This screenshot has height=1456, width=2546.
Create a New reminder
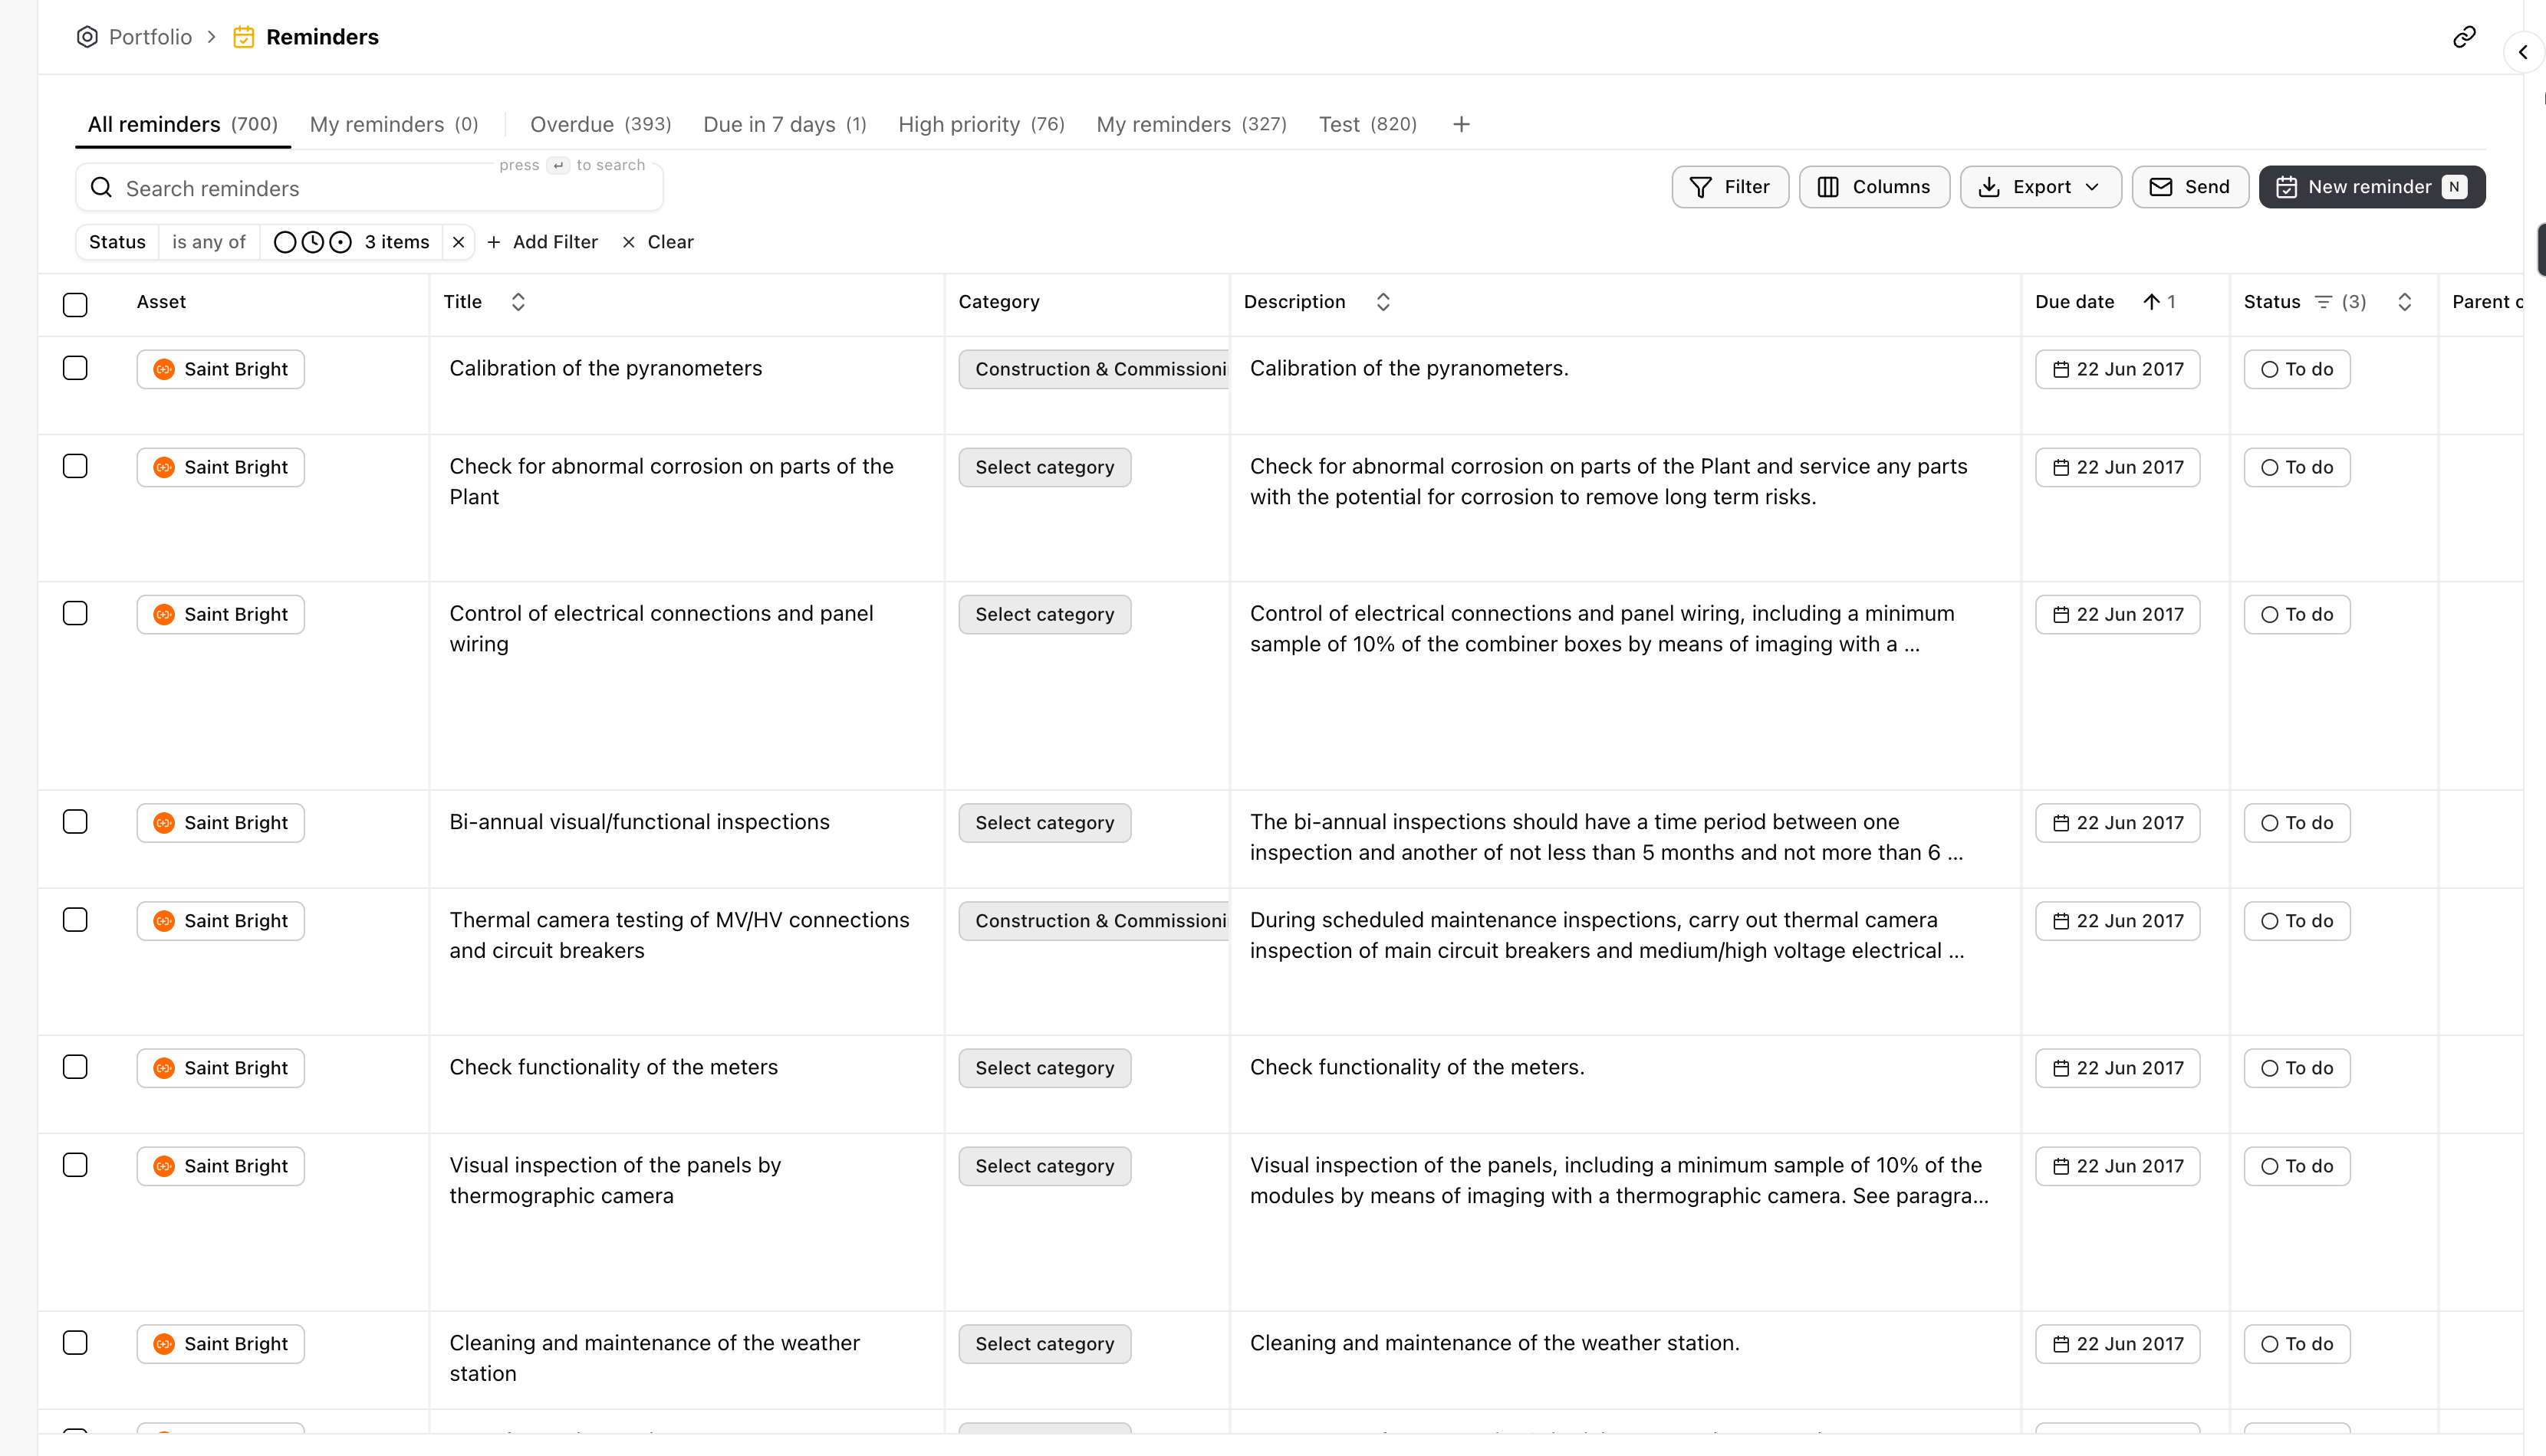click(x=2372, y=187)
